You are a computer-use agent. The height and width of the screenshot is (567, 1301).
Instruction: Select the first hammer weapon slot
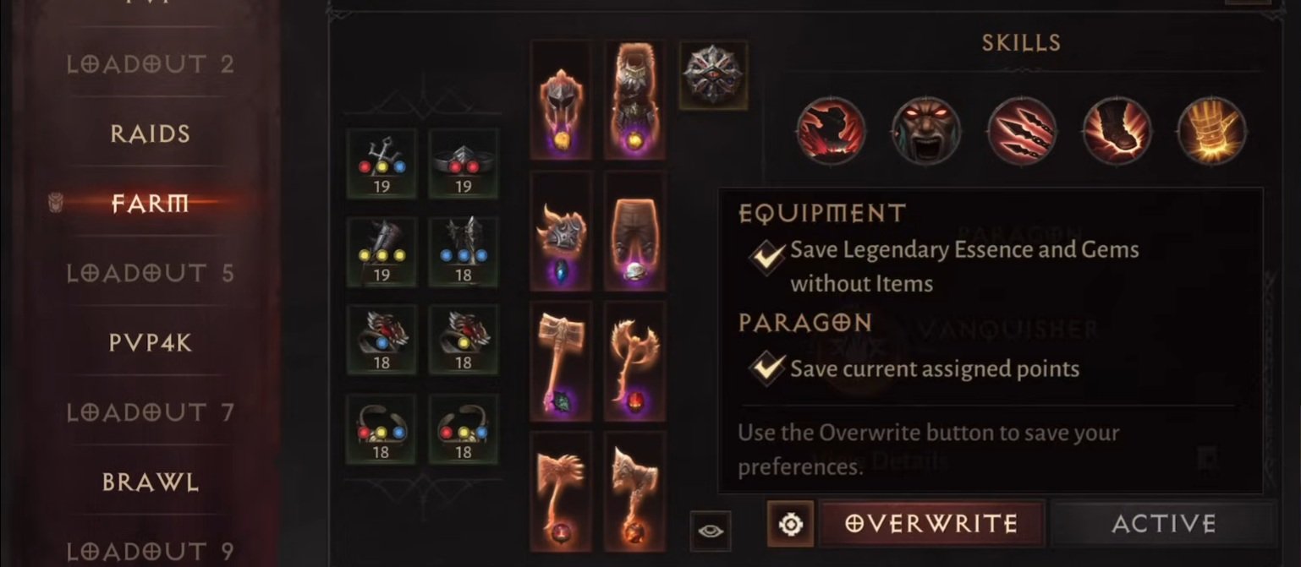tap(560, 362)
